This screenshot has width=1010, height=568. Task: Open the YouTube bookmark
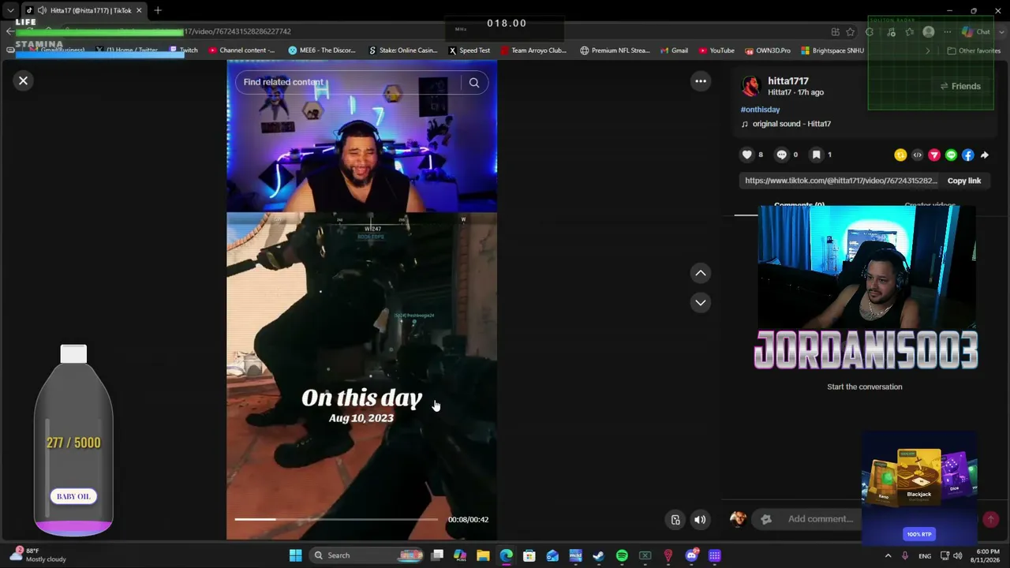716,50
